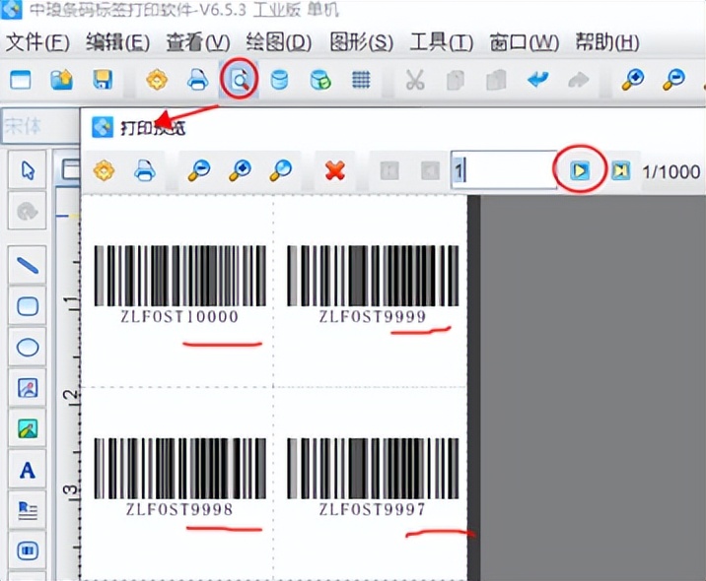
Task: Open settings gear in print preview toolbar
Action: coord(104,171)
